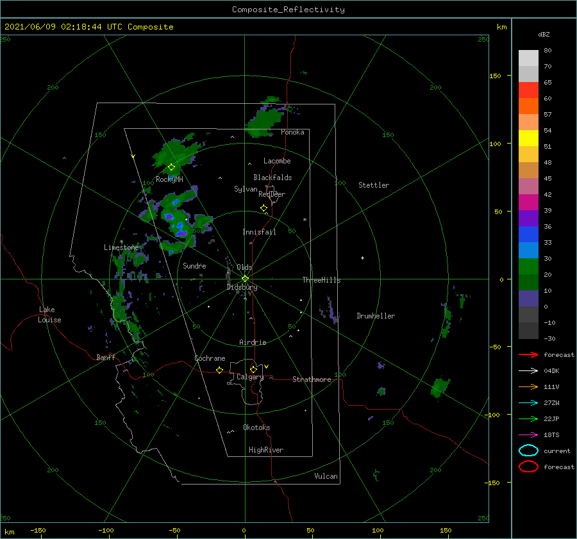Click the Strathmore city label
Image resolution: width=577 pixels, height=539 pixels.
pos(312,379)
